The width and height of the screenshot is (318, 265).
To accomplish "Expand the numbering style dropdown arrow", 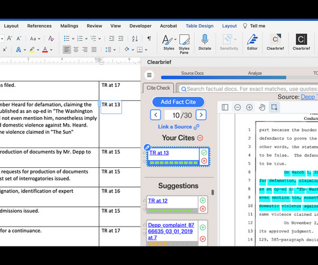I will (x=86, y=38).
